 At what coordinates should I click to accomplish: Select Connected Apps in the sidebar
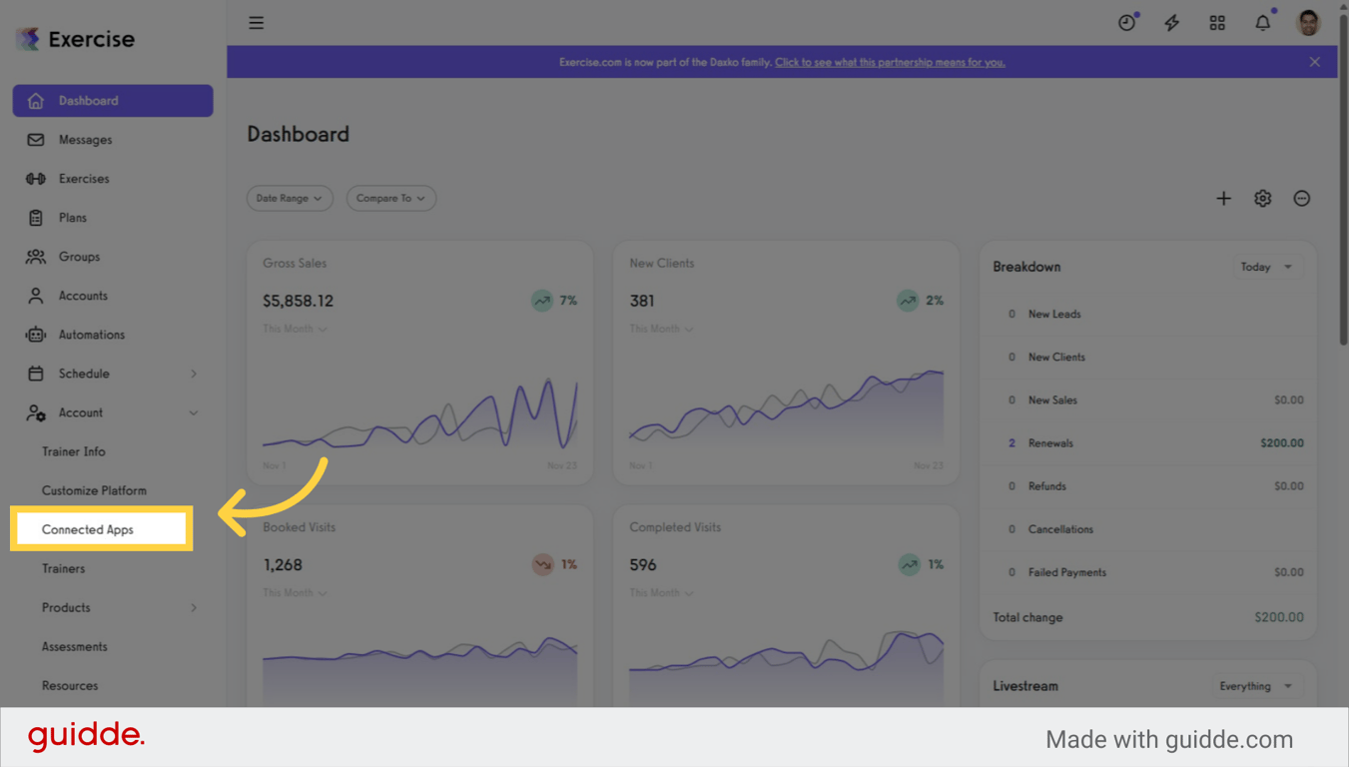[87, 529]
